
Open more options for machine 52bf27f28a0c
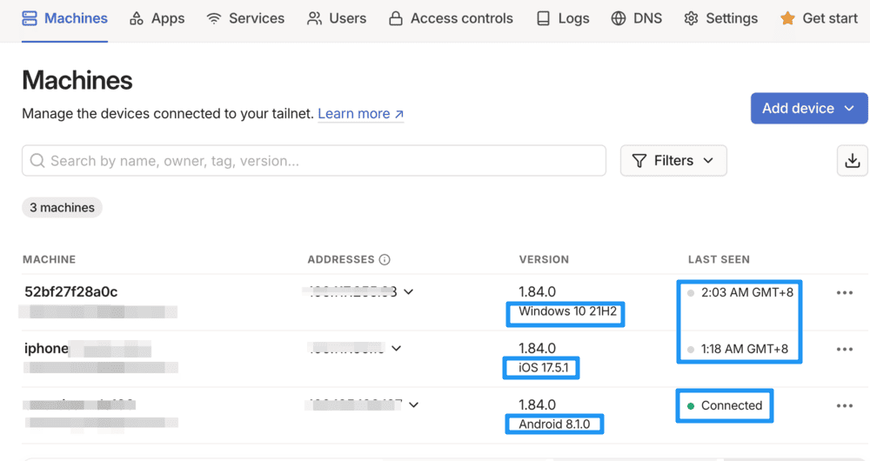pyautogui.click(x=844, y=293)
